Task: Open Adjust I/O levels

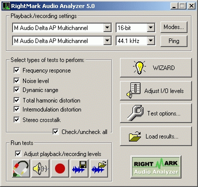Action: (156, 90)
